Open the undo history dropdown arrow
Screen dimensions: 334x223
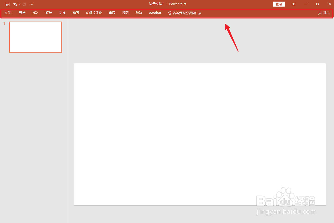point(19,4)
